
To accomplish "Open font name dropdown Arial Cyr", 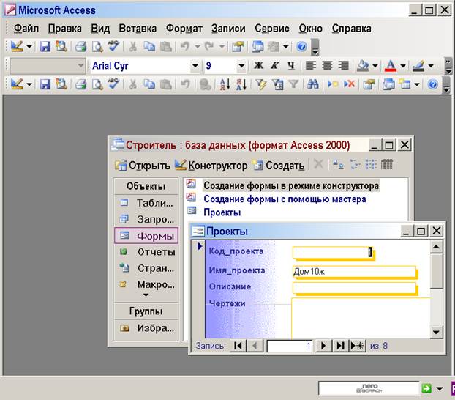I will pyautogui.click(x=195, y=66).
